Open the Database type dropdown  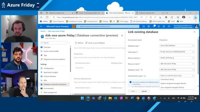coord(177,46)
